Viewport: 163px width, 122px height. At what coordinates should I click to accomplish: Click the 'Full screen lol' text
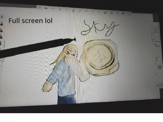[31, 21]
